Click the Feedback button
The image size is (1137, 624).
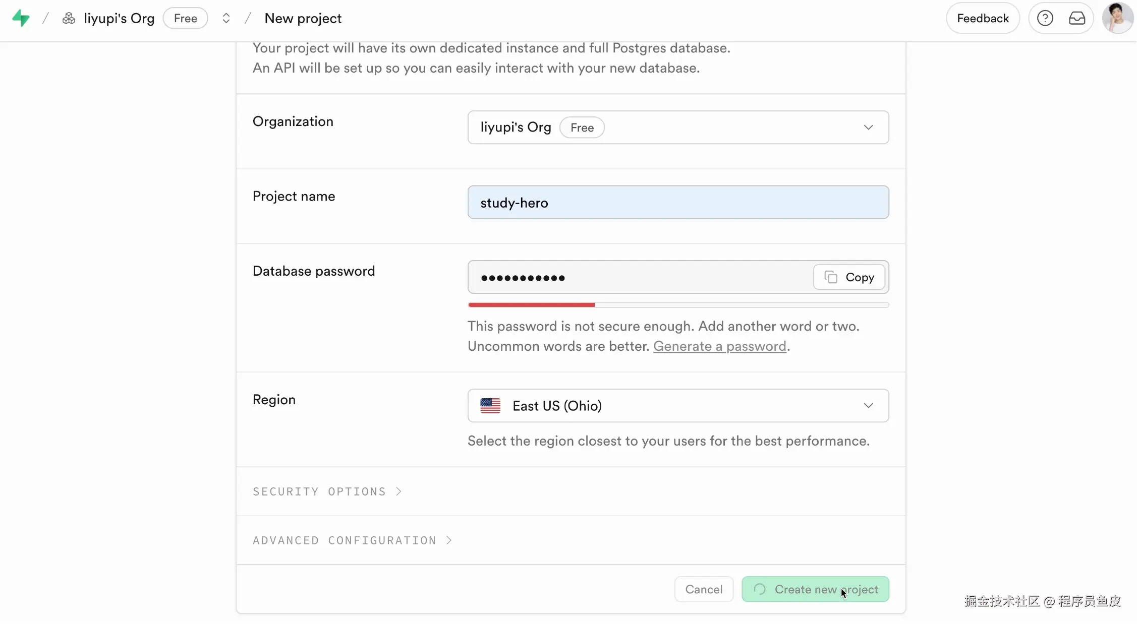(982, 19)
